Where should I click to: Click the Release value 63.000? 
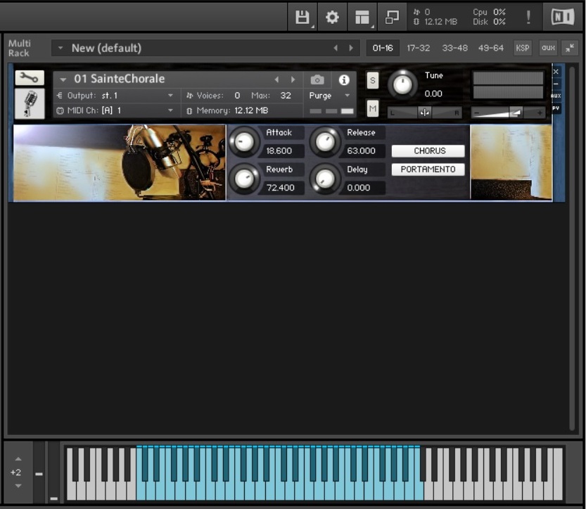coord(361,151)
